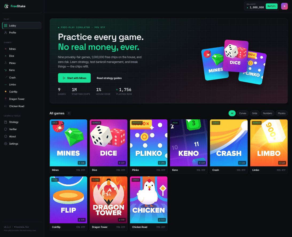Open the Read strategy guides link

[x=109, y=78]
